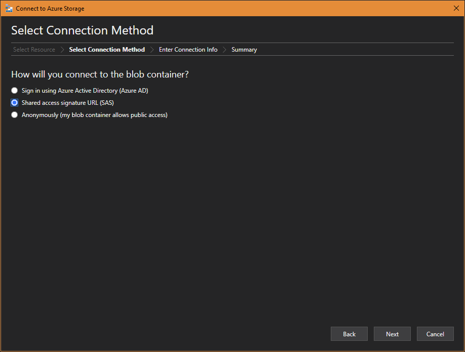Click the Sign in using Azure AD label

point(85,91)
